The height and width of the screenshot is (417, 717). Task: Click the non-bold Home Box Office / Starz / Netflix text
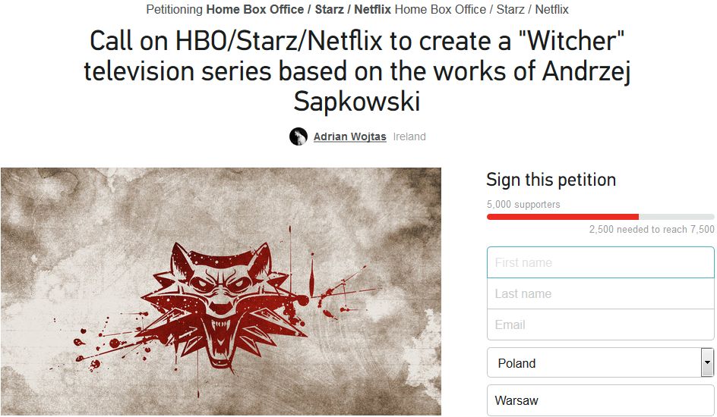click(x=482, y=9)
